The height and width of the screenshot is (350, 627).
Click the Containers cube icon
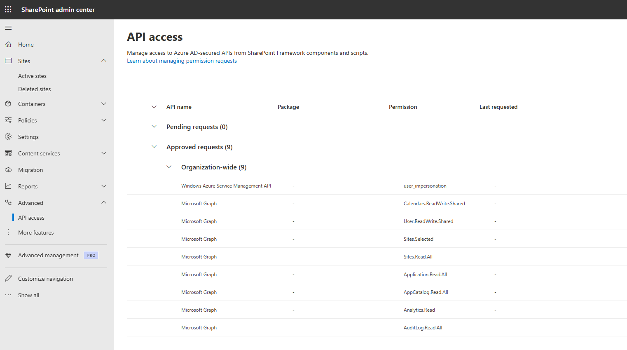(x=8, y=104)
